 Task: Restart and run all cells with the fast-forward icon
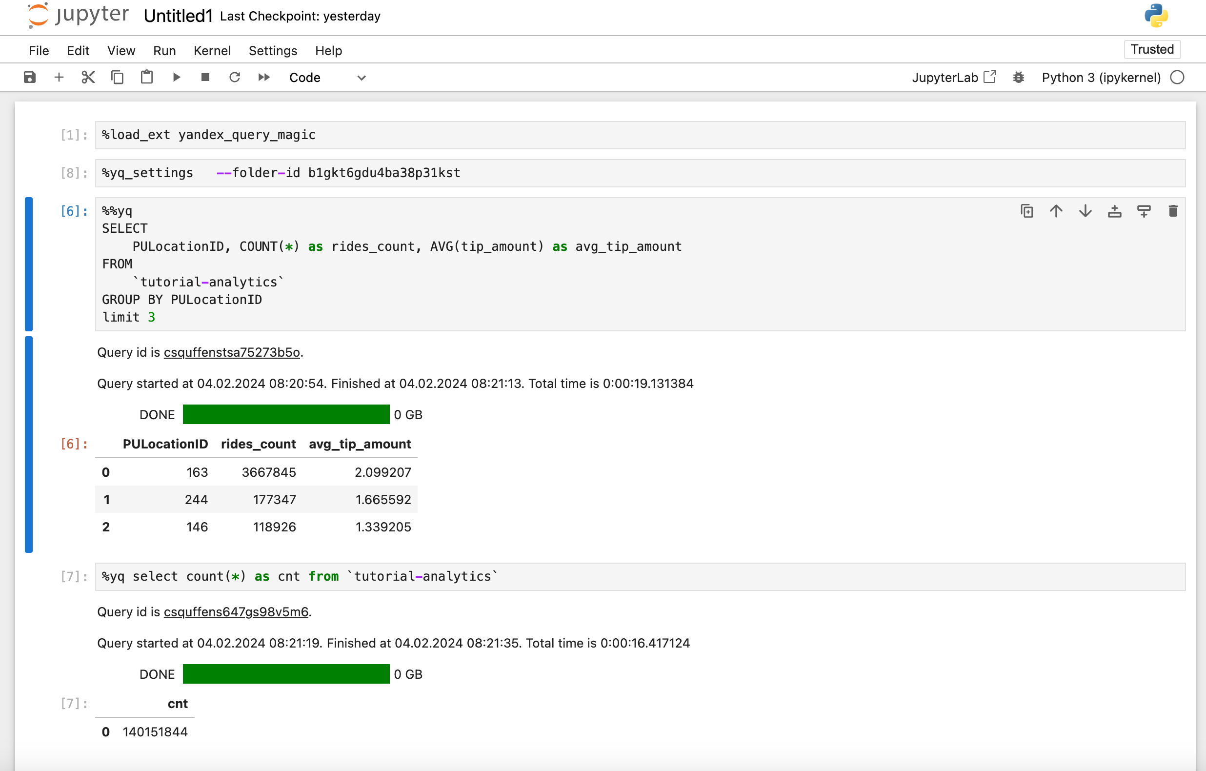point(264,77)
